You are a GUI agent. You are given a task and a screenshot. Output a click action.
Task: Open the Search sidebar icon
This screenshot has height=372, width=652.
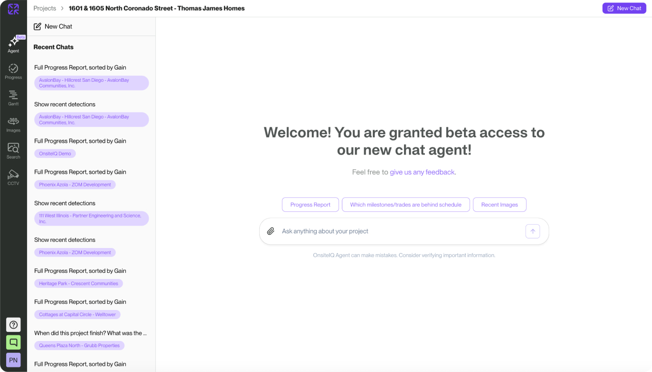point(13,151)
